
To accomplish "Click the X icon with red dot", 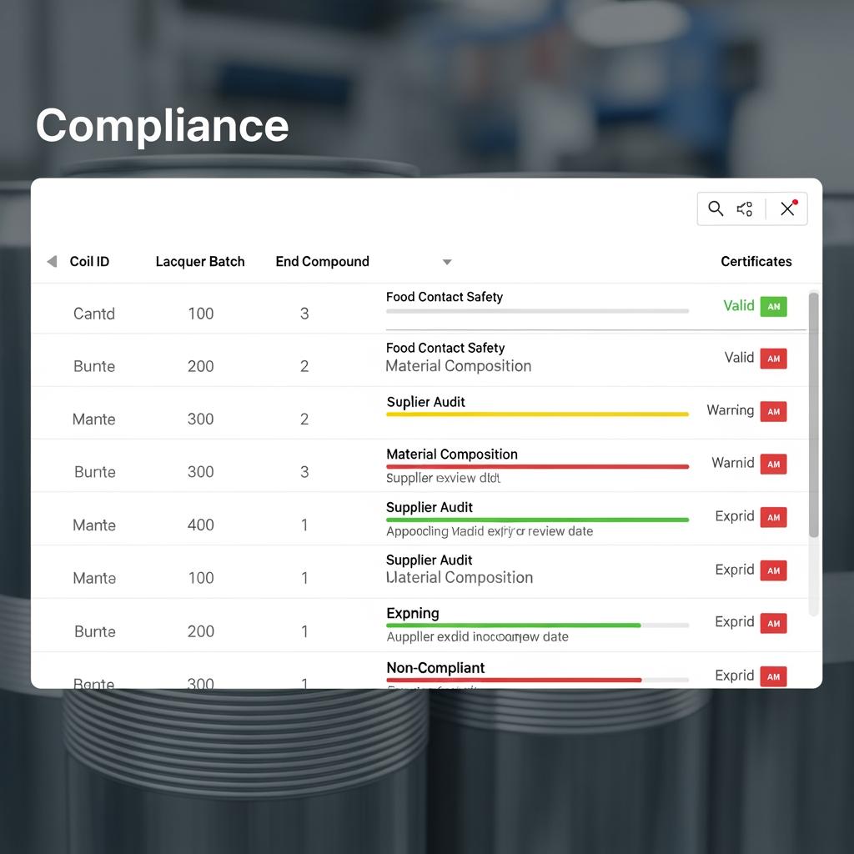I will click(788, 208).
